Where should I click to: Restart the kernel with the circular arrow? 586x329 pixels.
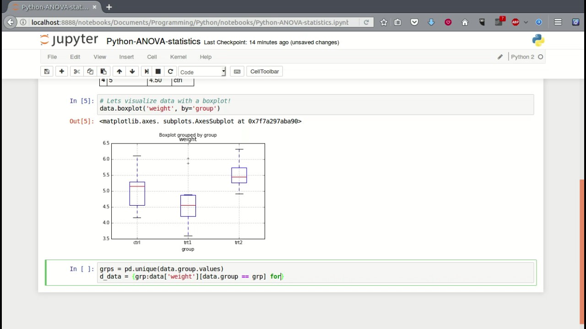tap(170, 71)
